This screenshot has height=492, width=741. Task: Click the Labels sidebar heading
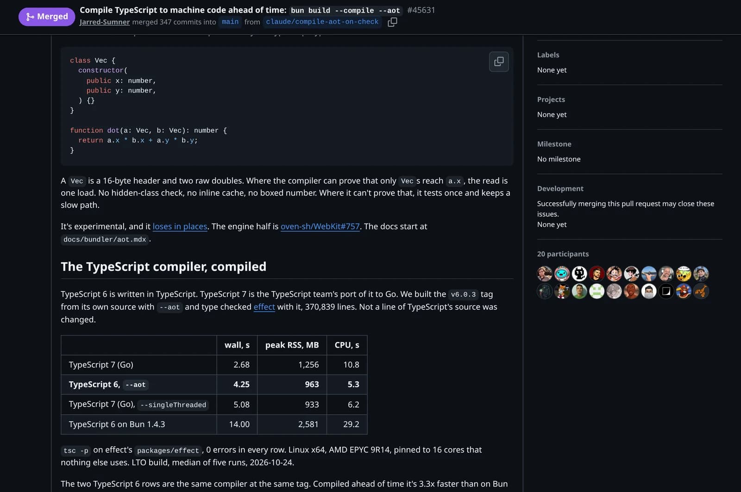tap(548, 55)
